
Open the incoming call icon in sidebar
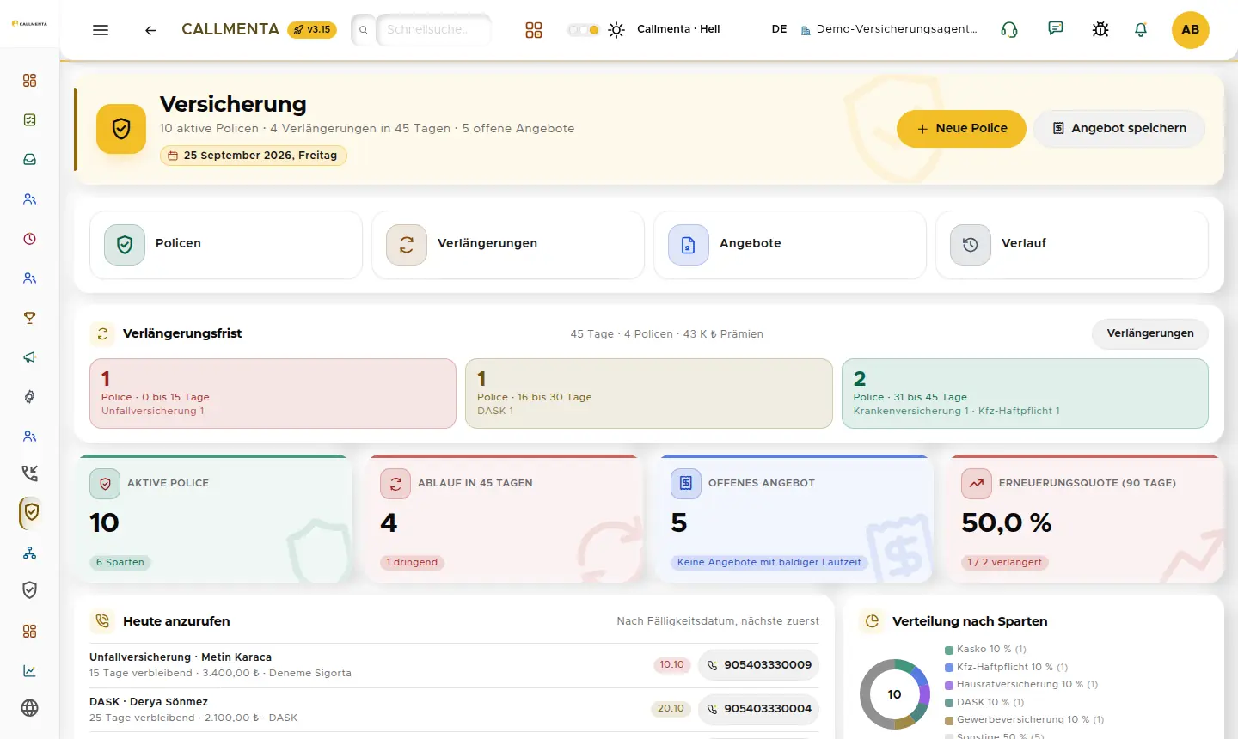click(30, 473)
